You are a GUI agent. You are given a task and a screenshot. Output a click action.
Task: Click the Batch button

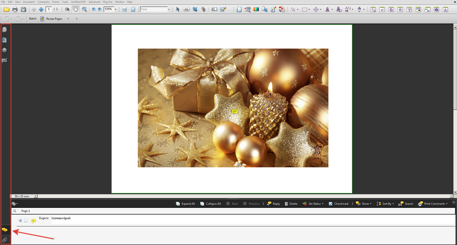click(33, 19)
